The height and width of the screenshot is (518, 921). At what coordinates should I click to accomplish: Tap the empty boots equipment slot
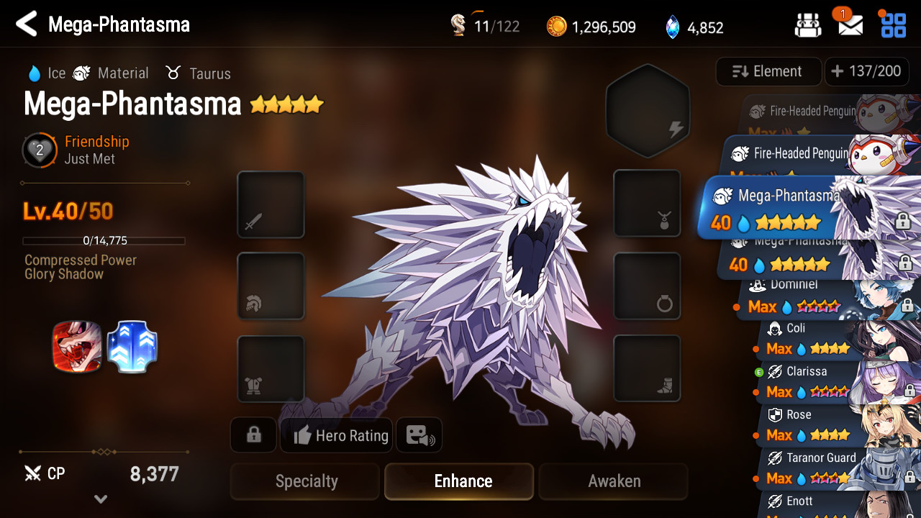point(647,368)
